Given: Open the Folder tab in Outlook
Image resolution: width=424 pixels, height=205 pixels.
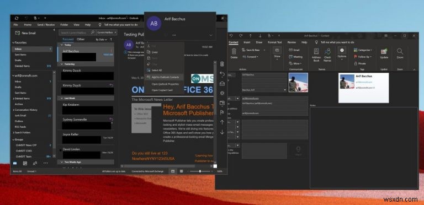Looking at the screenshot, I should click(x=64, y=25).
